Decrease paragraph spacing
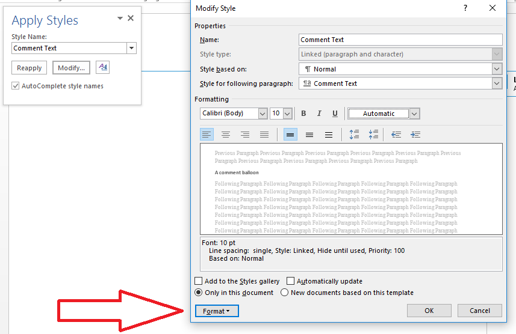 pos(373,135)
